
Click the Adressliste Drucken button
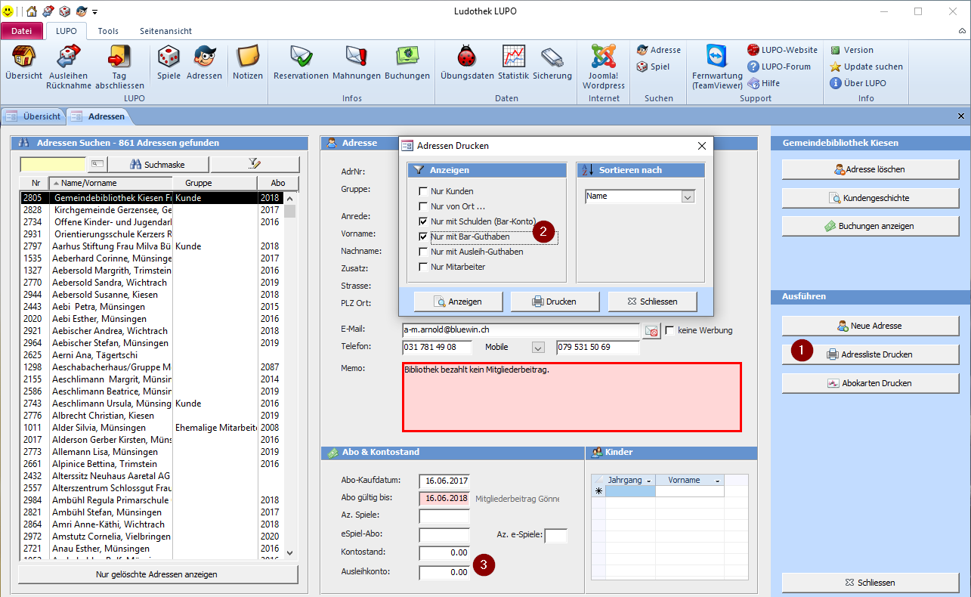[870, 354]
